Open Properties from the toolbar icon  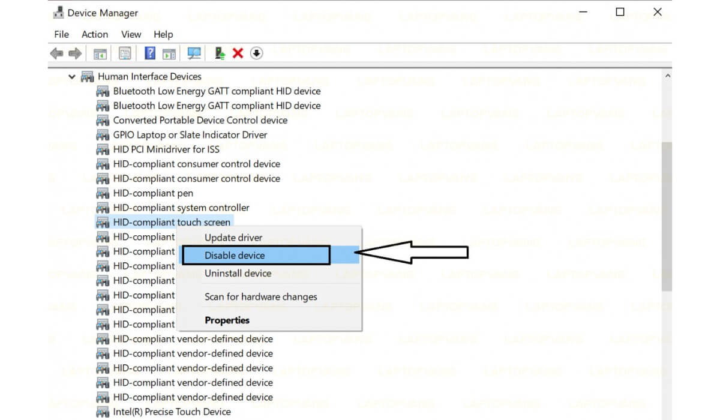(x=125, y=53)
